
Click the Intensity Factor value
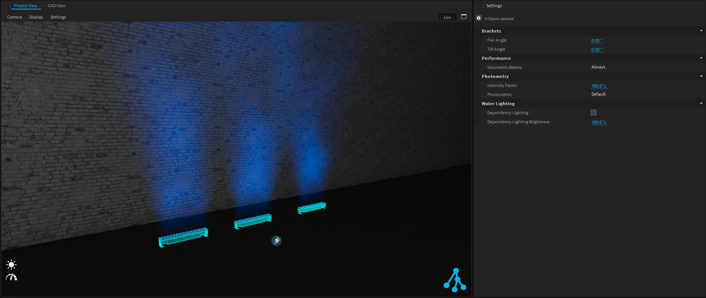click(599, 86)
